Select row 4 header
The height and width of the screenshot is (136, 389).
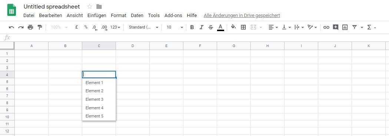coord(7,74)
